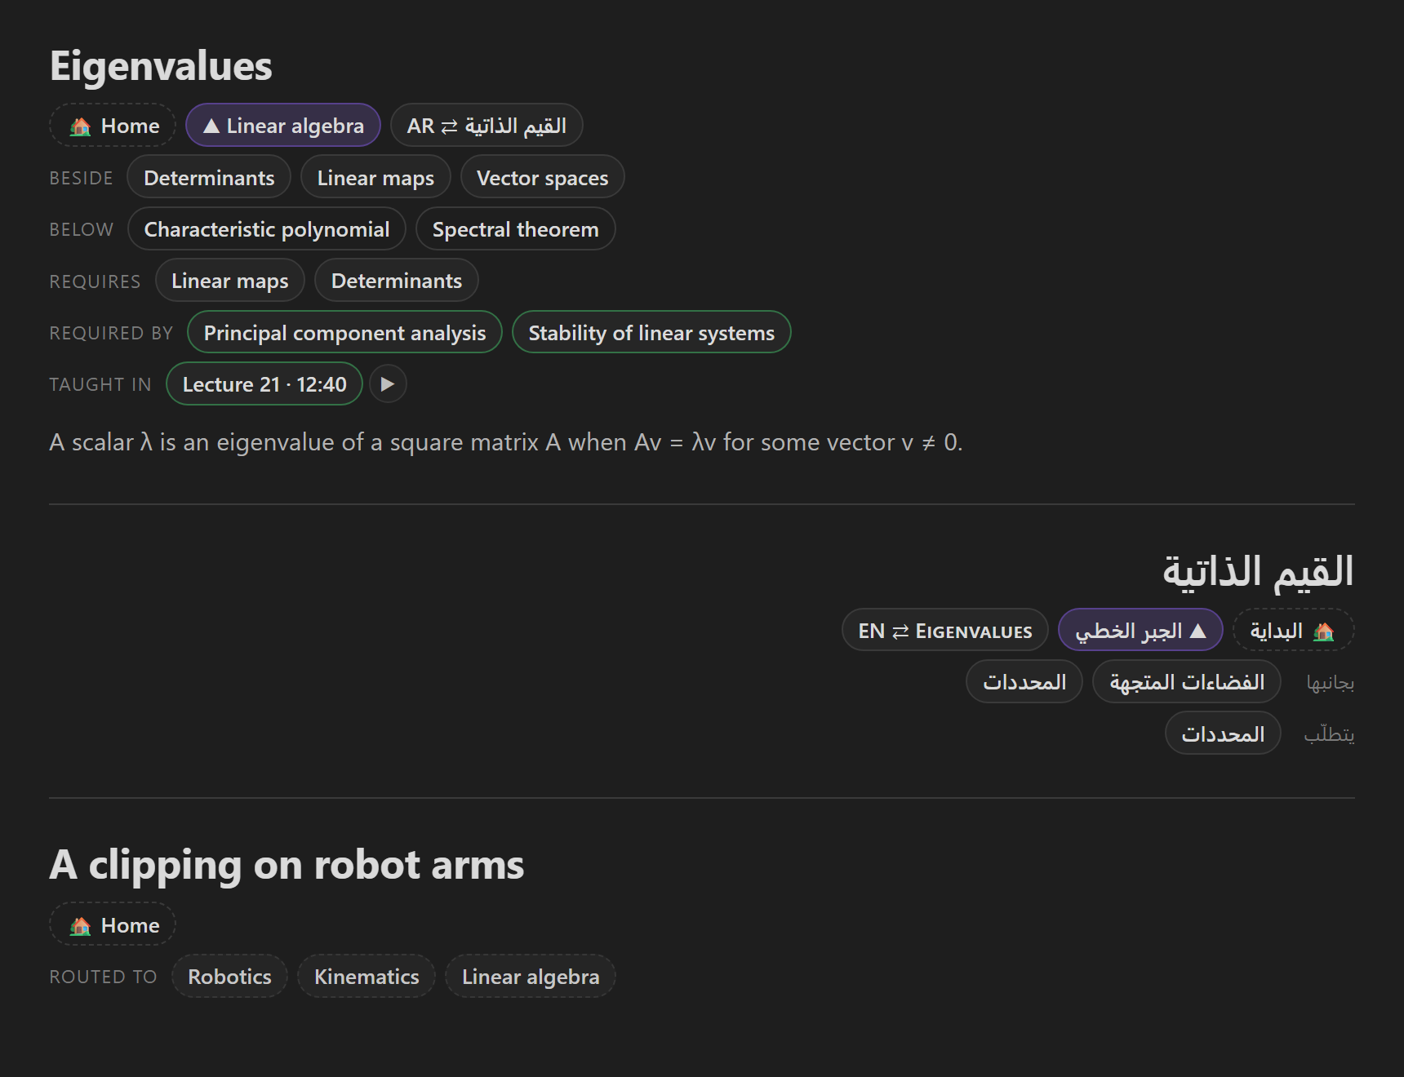Click the البداية home chip
1404x1077 pixels.
(x=1293, y=630)
